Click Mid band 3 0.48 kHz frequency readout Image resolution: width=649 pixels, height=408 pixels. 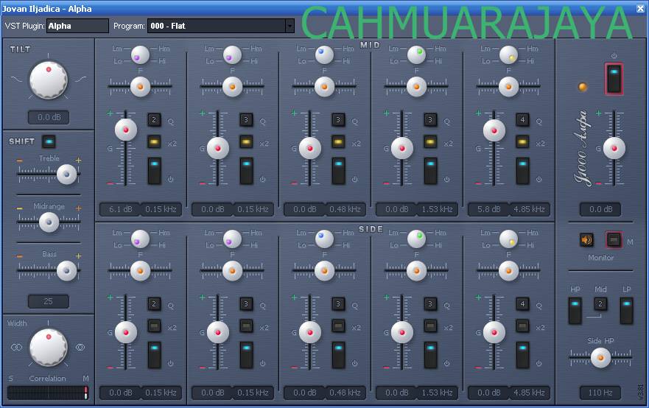click(345, 209)
